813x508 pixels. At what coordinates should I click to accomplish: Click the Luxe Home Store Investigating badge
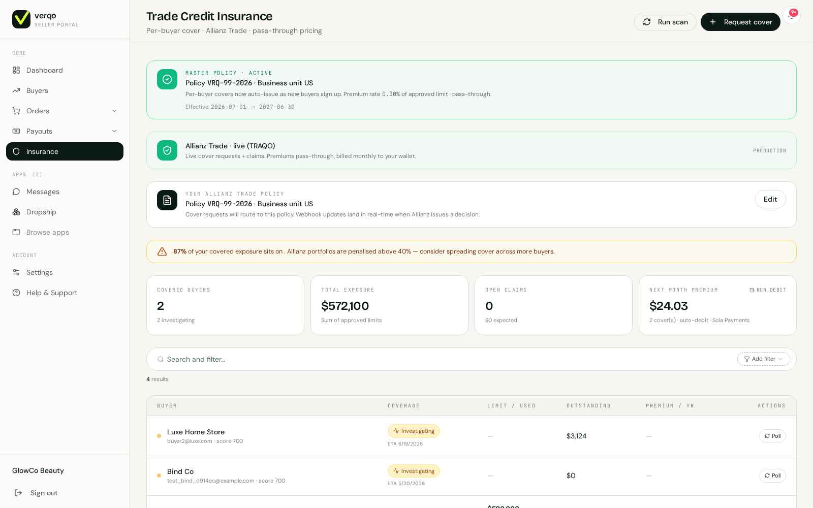[x=414, y=431]
